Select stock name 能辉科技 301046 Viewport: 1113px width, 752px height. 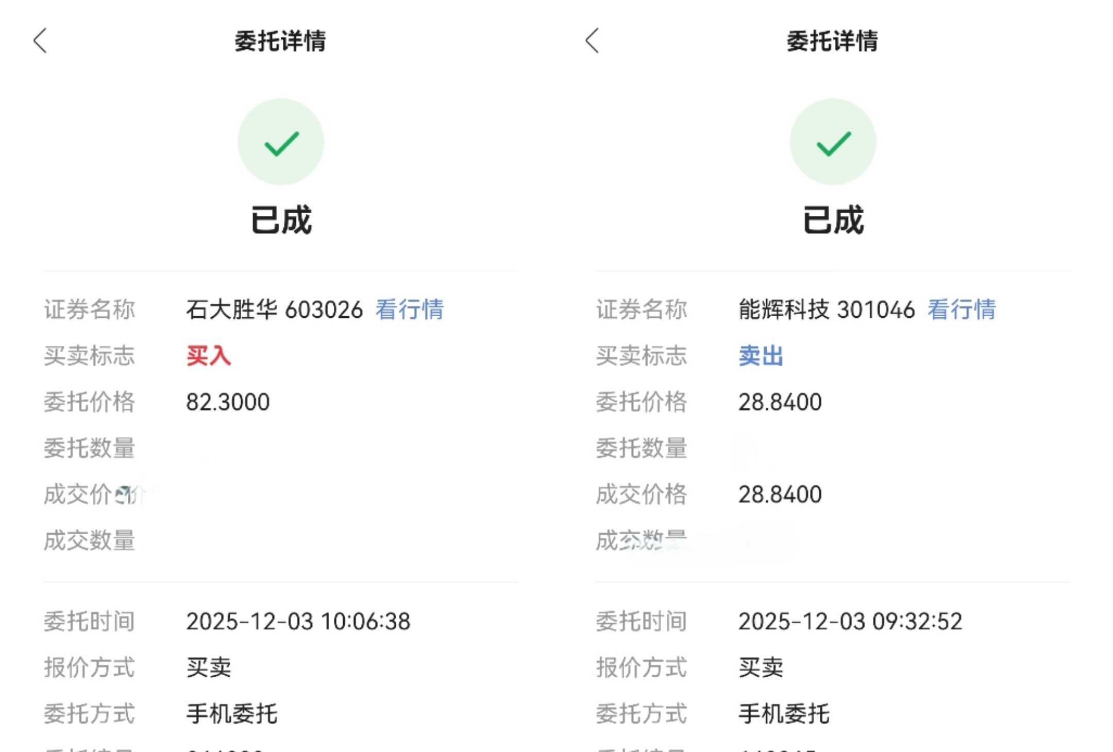pyautogui.click(x=826, y=310)
